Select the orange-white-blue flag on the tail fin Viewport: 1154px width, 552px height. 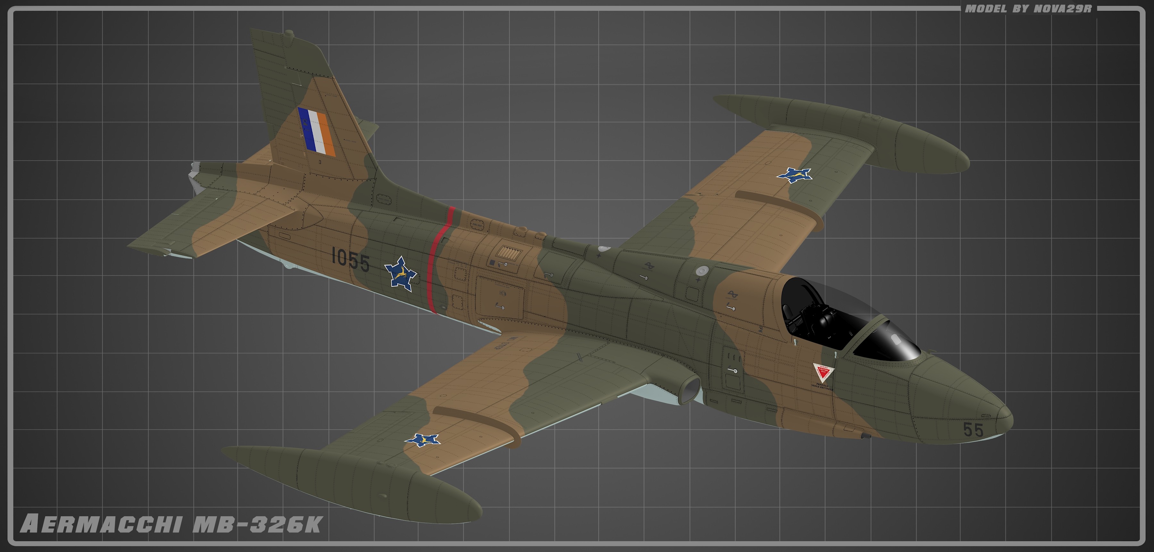[317, 132]
